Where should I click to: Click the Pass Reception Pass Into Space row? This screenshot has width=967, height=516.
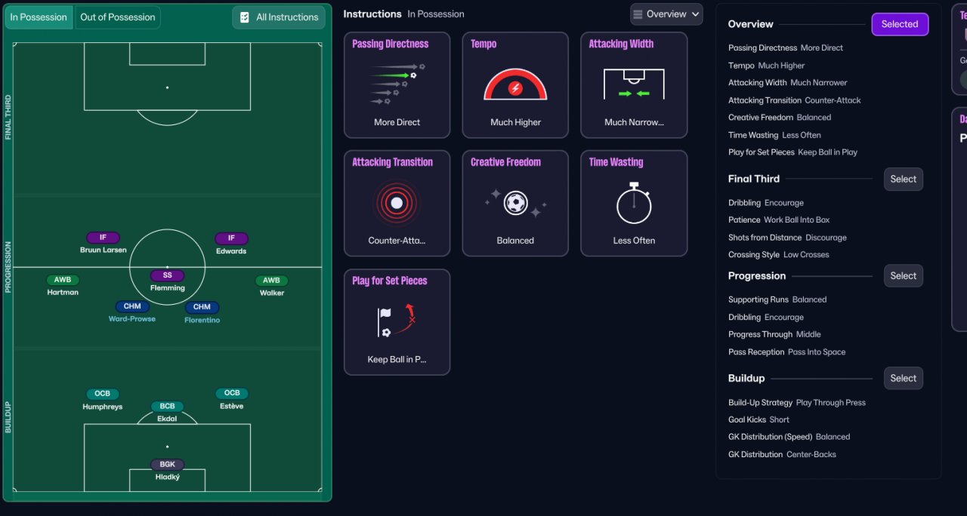787,352
